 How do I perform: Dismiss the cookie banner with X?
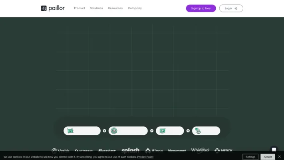pyautogui.click(x=280, y=157)
